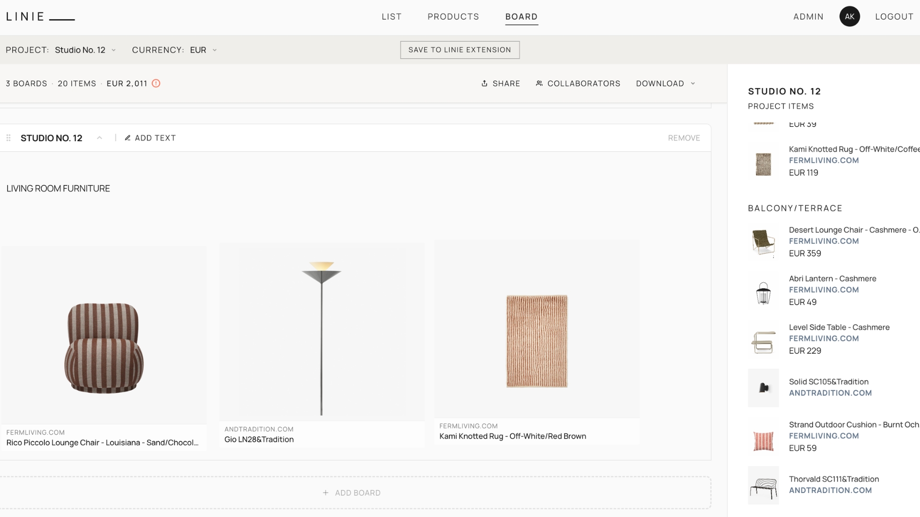Remove the Studio No. 12 board
Screen dimensions: 920x517
(684, 138)
